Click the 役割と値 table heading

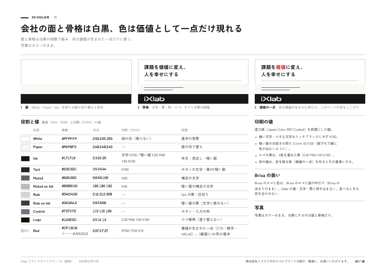click(30, 122)
